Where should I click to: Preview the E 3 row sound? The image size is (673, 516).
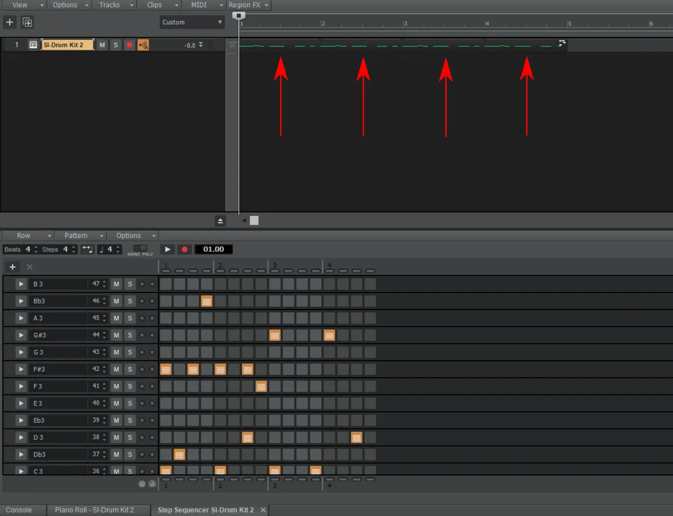(21, 403)
